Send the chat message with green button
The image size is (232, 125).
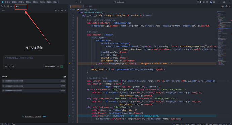point(62,67)
